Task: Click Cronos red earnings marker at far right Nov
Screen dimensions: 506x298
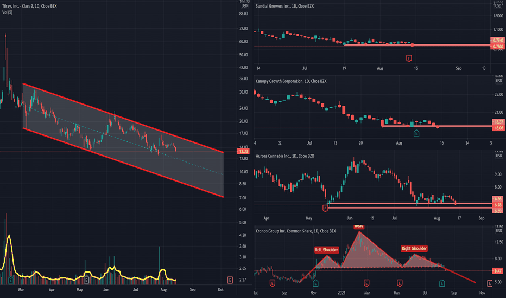Action: click(490, 283)
